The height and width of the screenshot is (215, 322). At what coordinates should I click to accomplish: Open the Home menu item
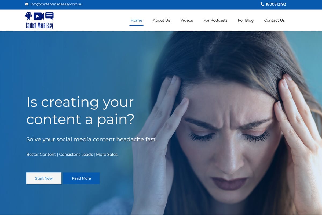[136, 20]
